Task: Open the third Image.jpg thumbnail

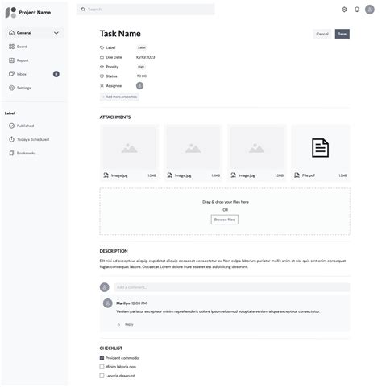Action: (x=256, y=148)
